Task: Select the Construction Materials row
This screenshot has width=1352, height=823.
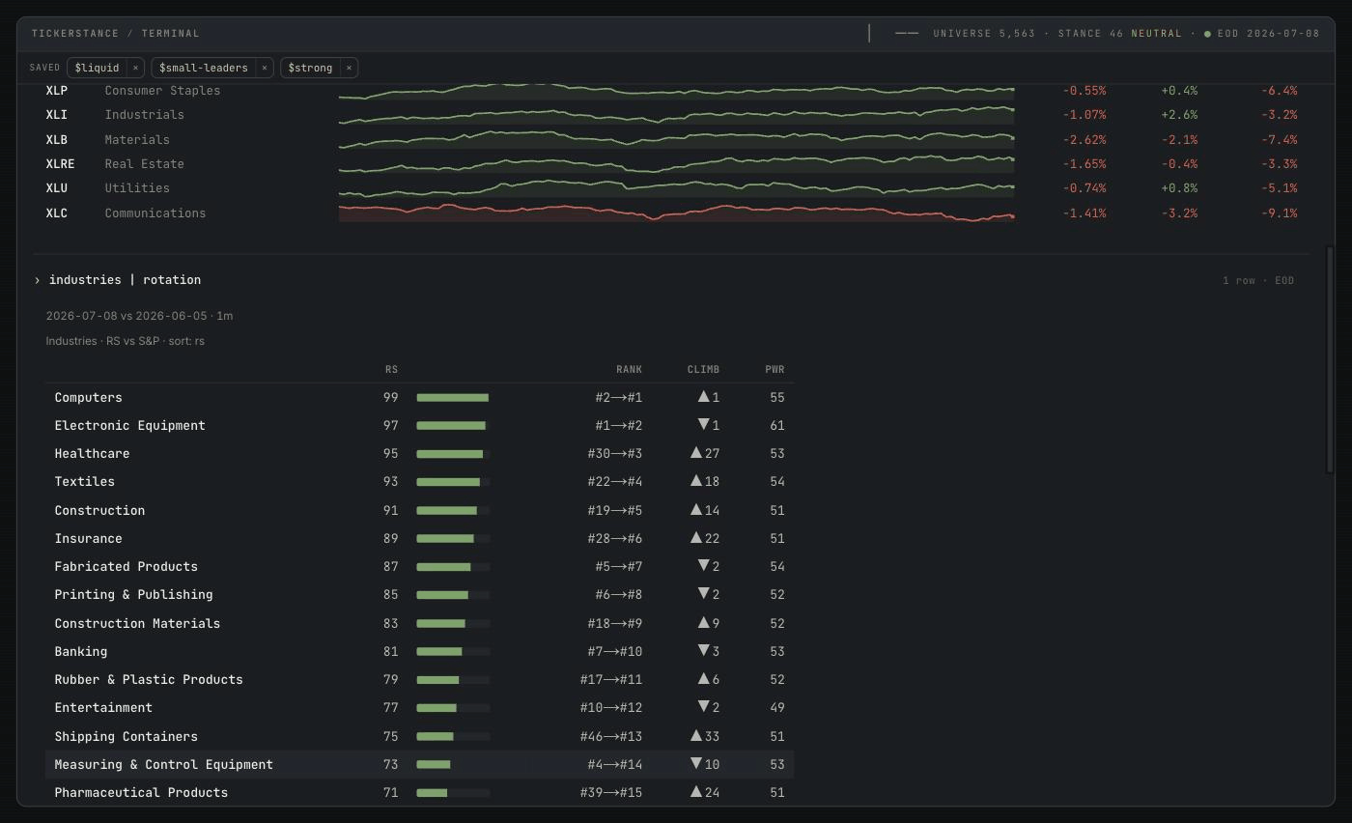Action: 419,623
